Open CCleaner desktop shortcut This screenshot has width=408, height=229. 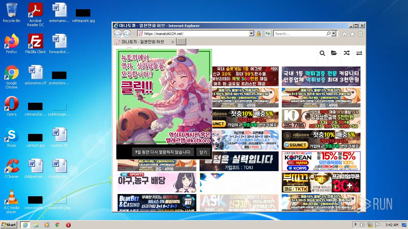11,169
